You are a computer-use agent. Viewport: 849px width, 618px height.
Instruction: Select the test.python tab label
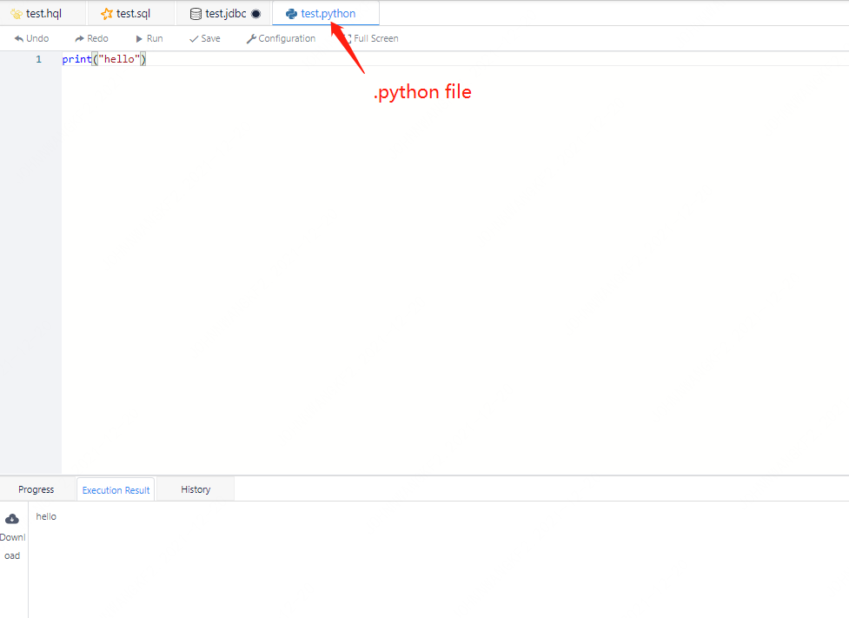click(328, 14)
